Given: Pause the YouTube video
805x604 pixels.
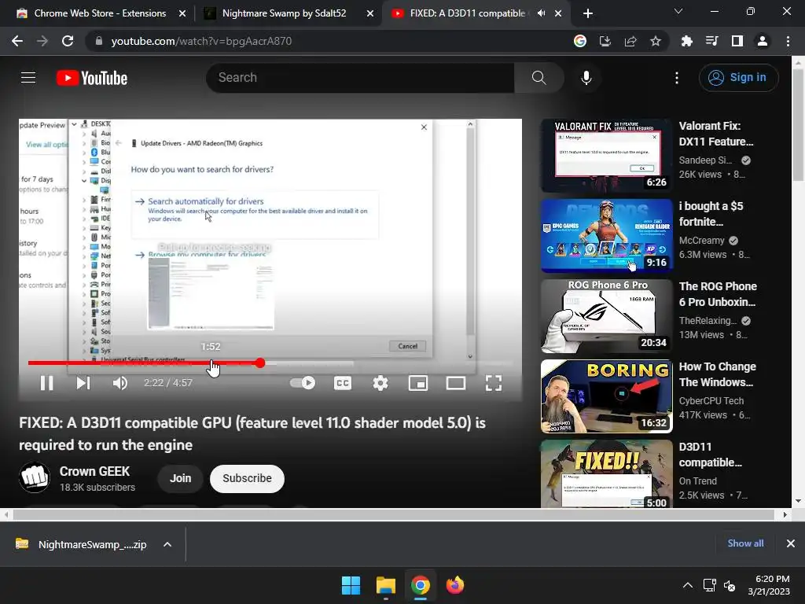Looking at the screenshot, I should 46,383.
